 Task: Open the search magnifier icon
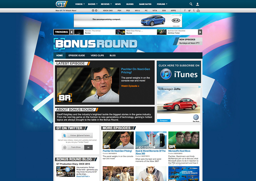tap(191, 4)
